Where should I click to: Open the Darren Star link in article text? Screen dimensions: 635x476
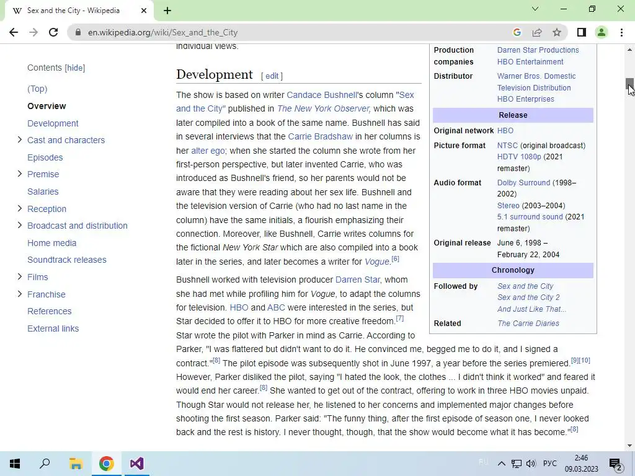(x=358, y=280)
